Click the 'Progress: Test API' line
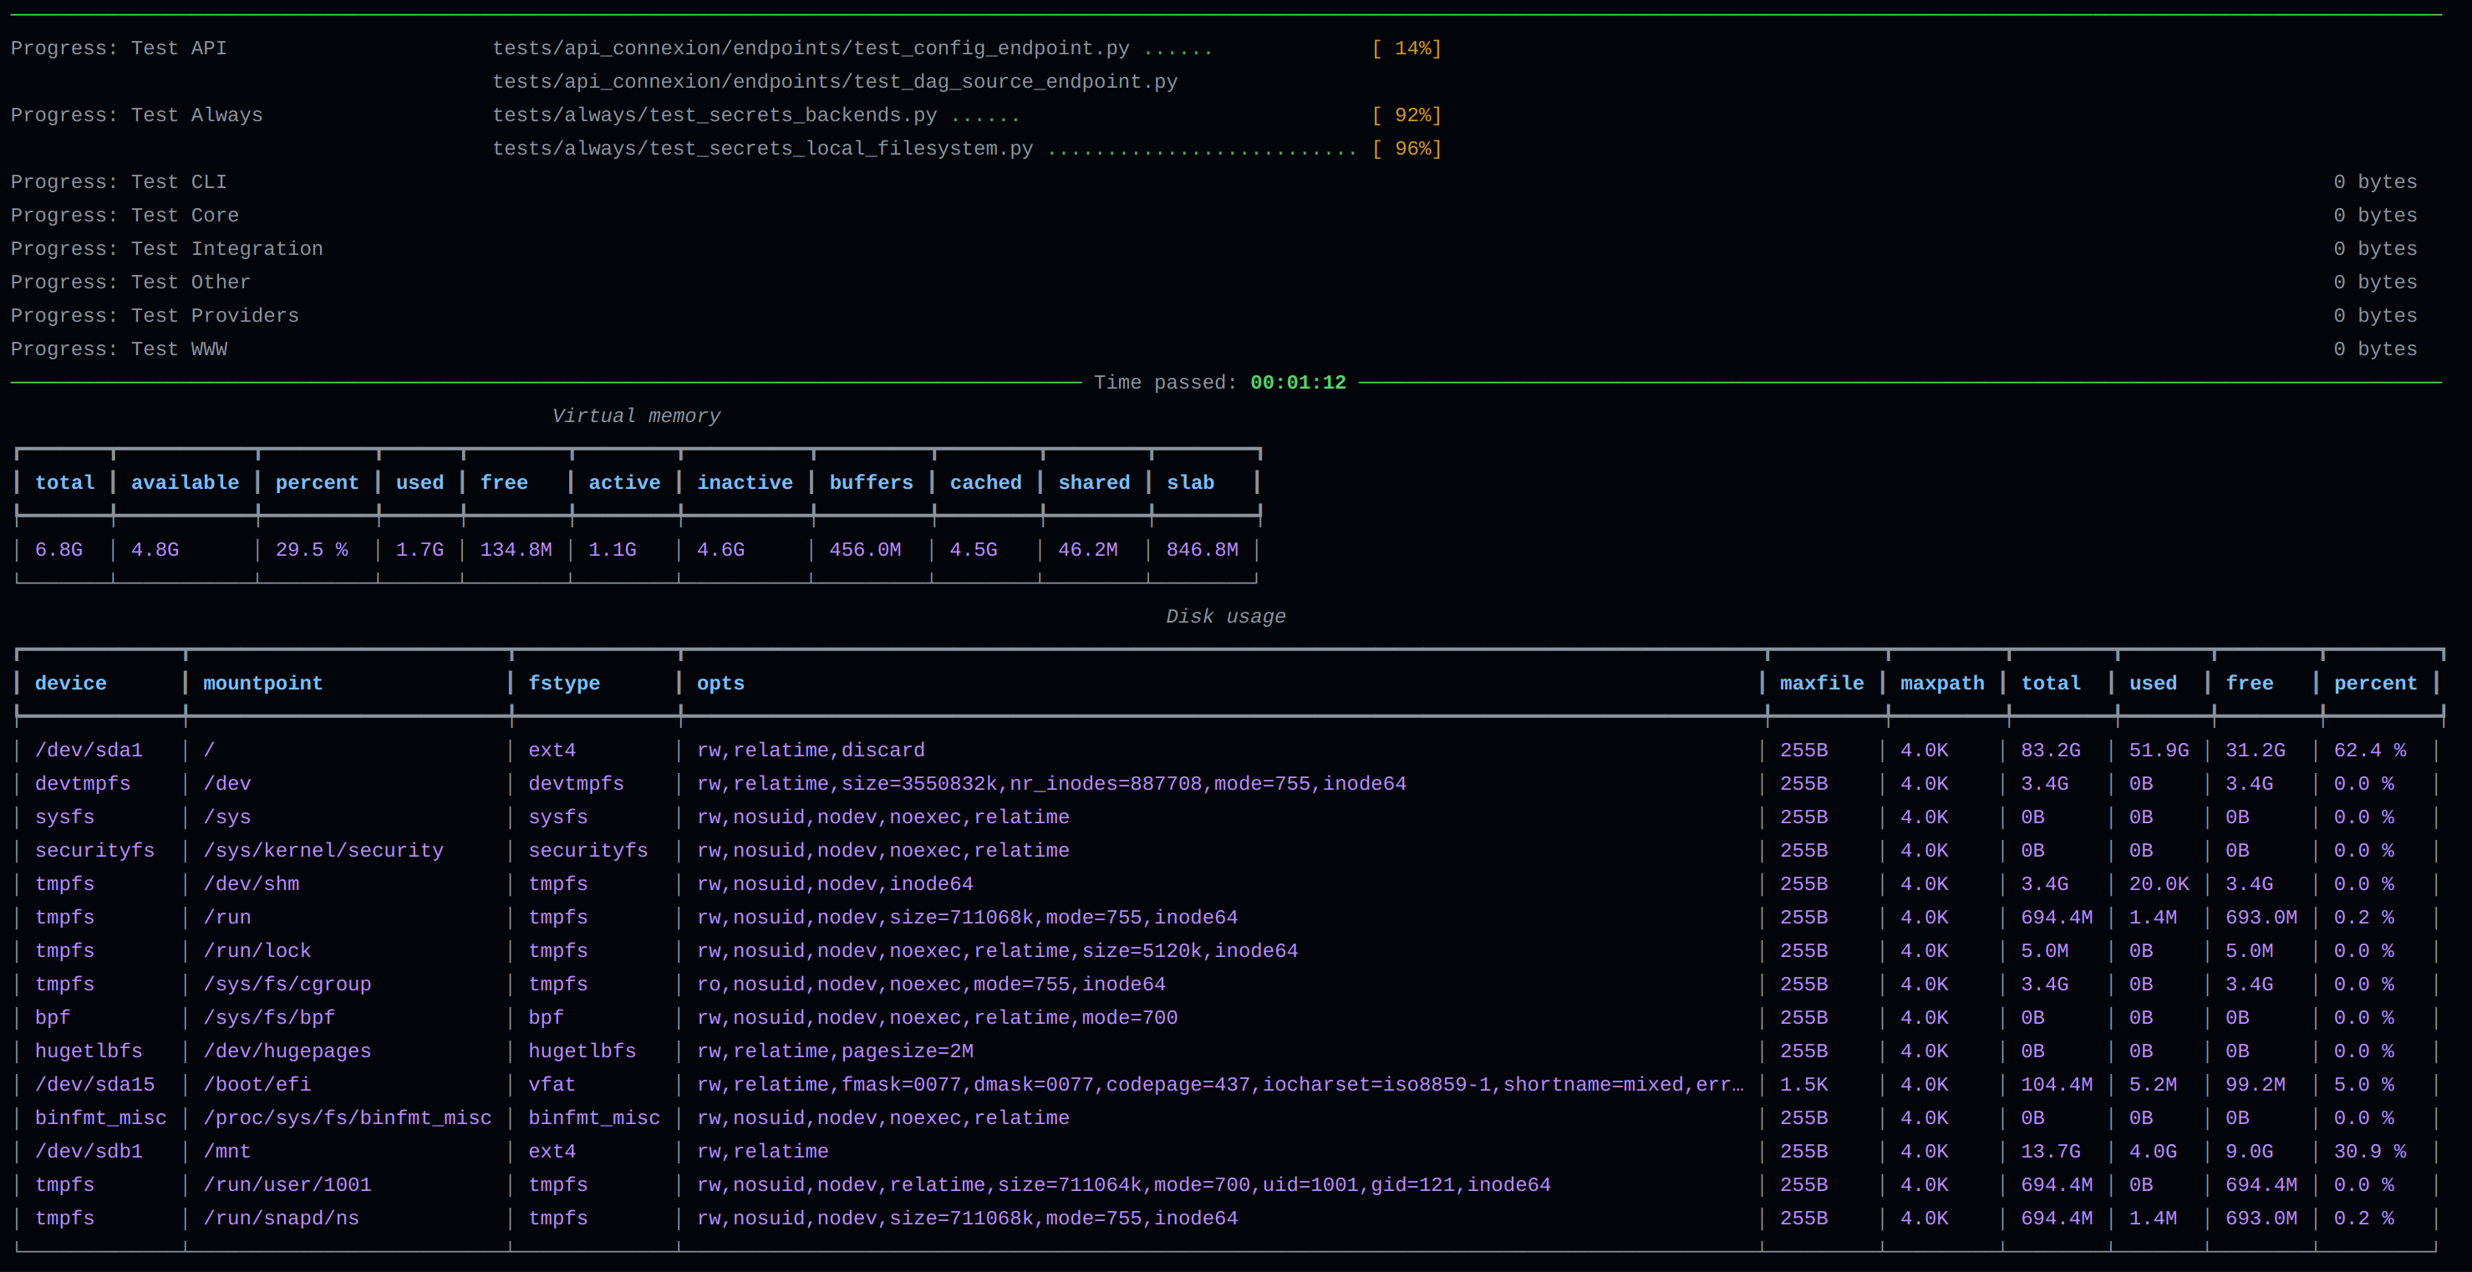 pyautogui.click(x=119, y=48)
